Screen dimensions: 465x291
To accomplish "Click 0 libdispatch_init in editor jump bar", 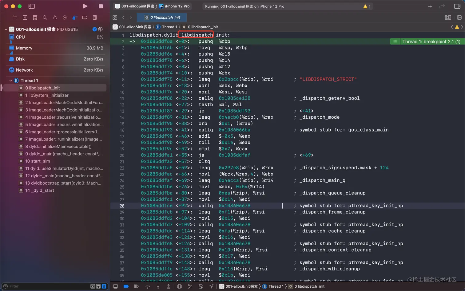I will click(x=200, y=27).
